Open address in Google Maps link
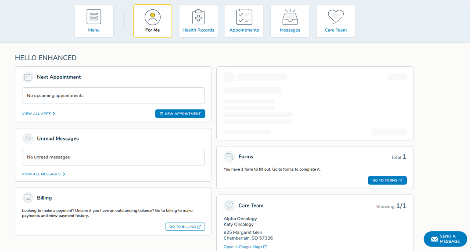Screen dimensions: 470x251 [x=245, y=247]
